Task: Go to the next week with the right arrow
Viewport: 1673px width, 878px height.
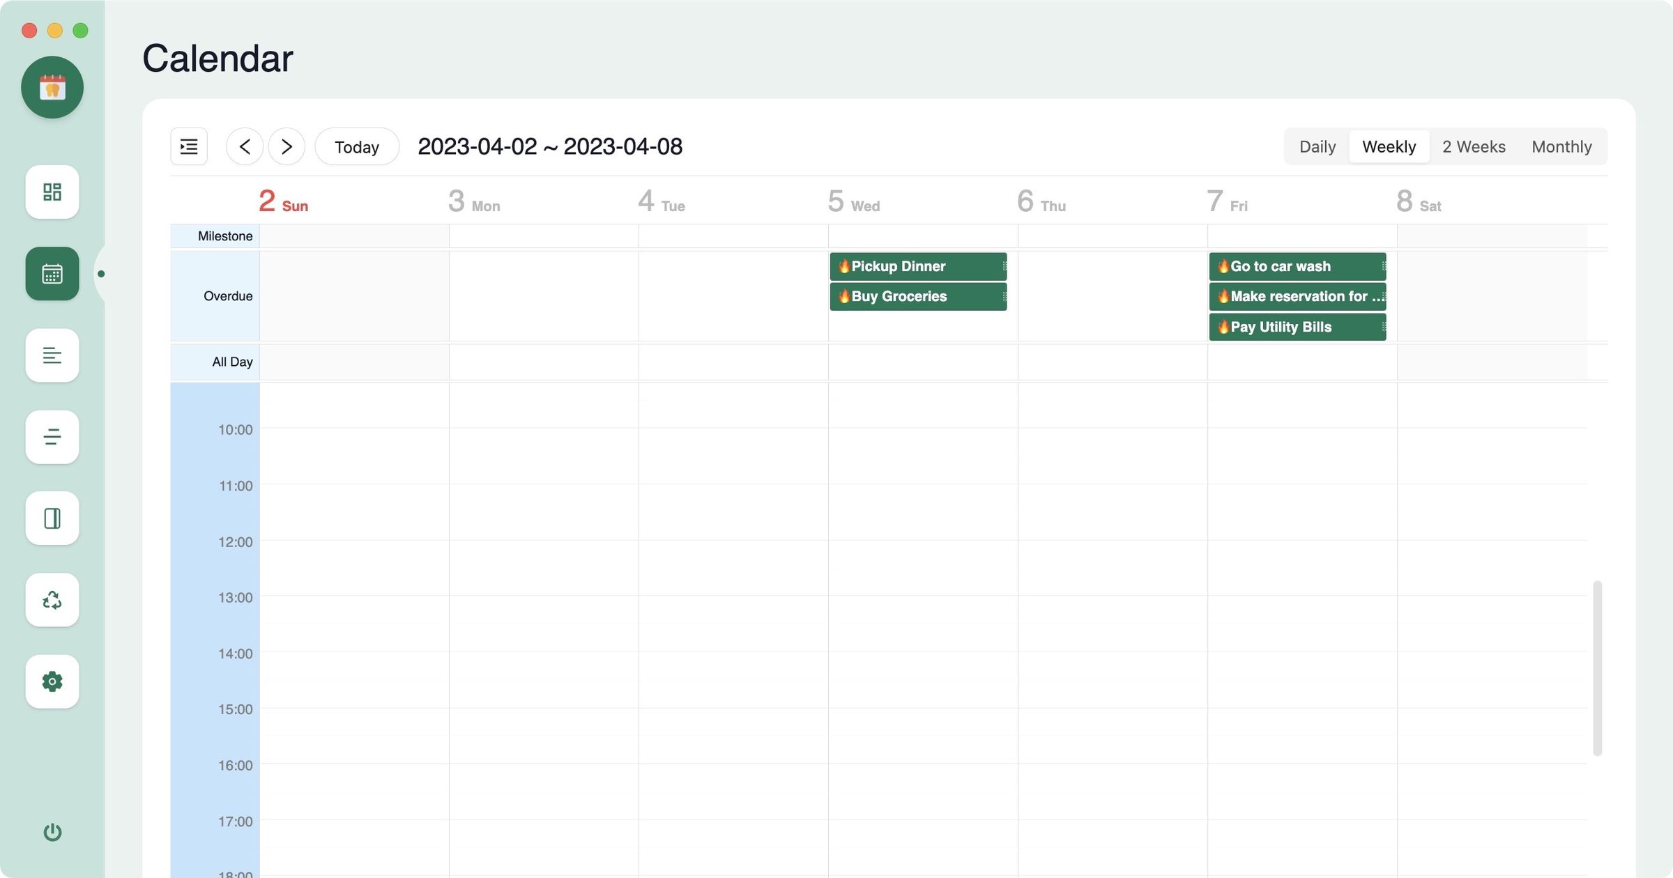Action: (x=287, y=146)
